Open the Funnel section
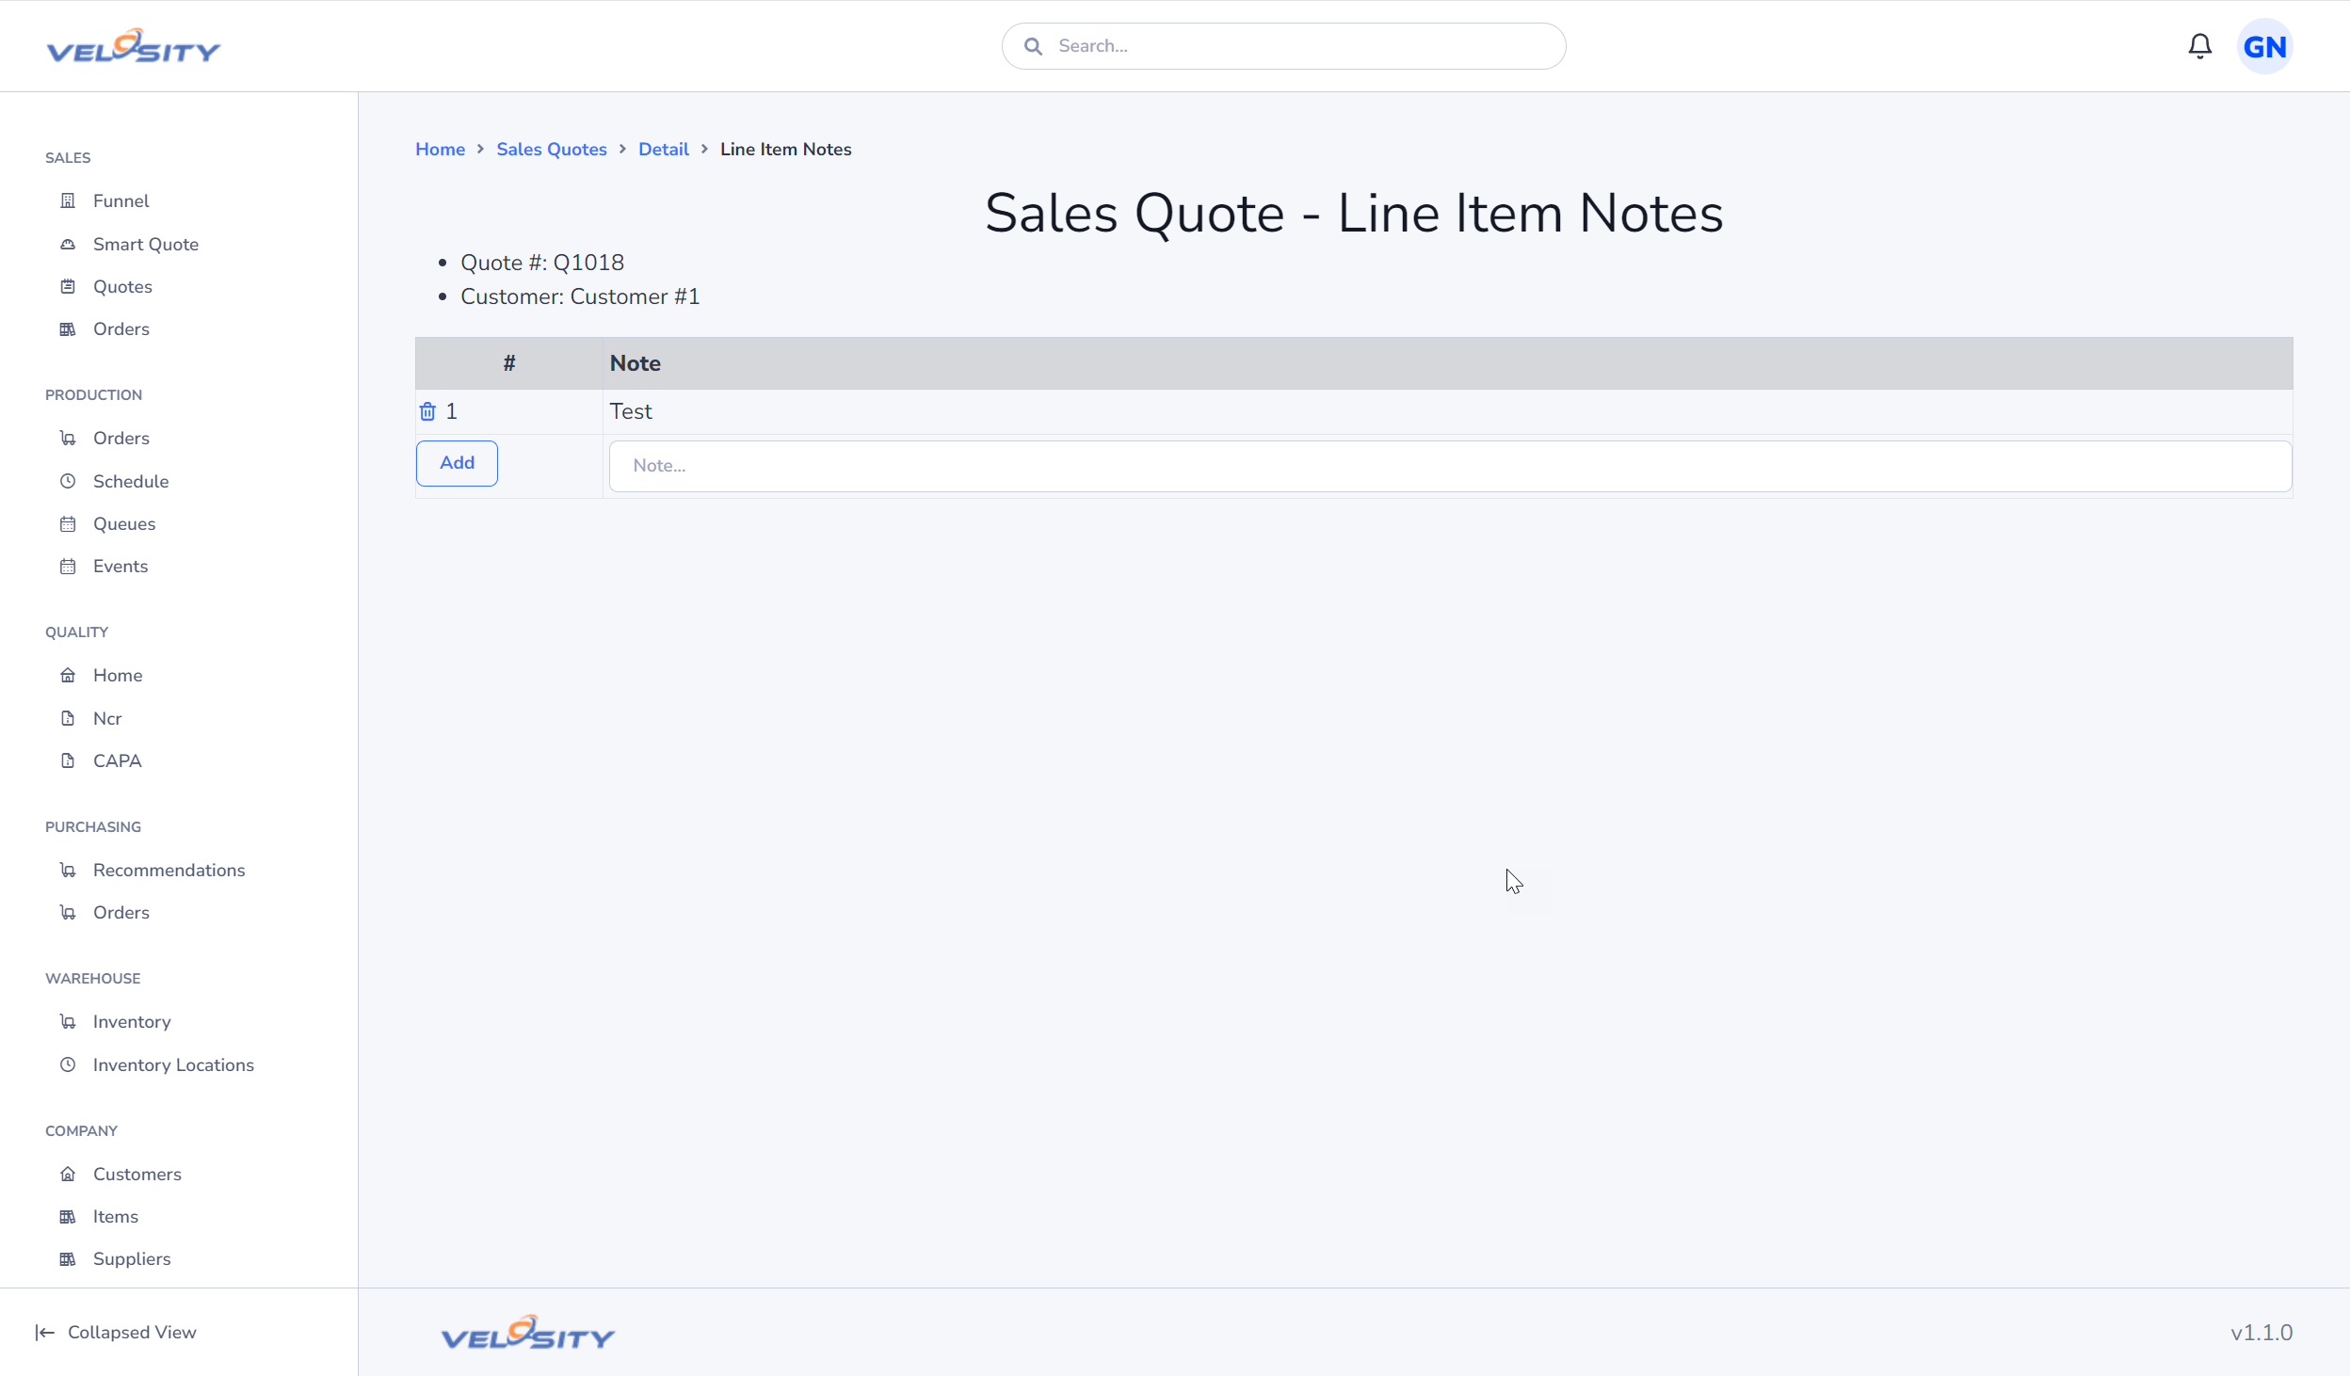Screen dimensions: 2350x1376 [x=121, y=200]
